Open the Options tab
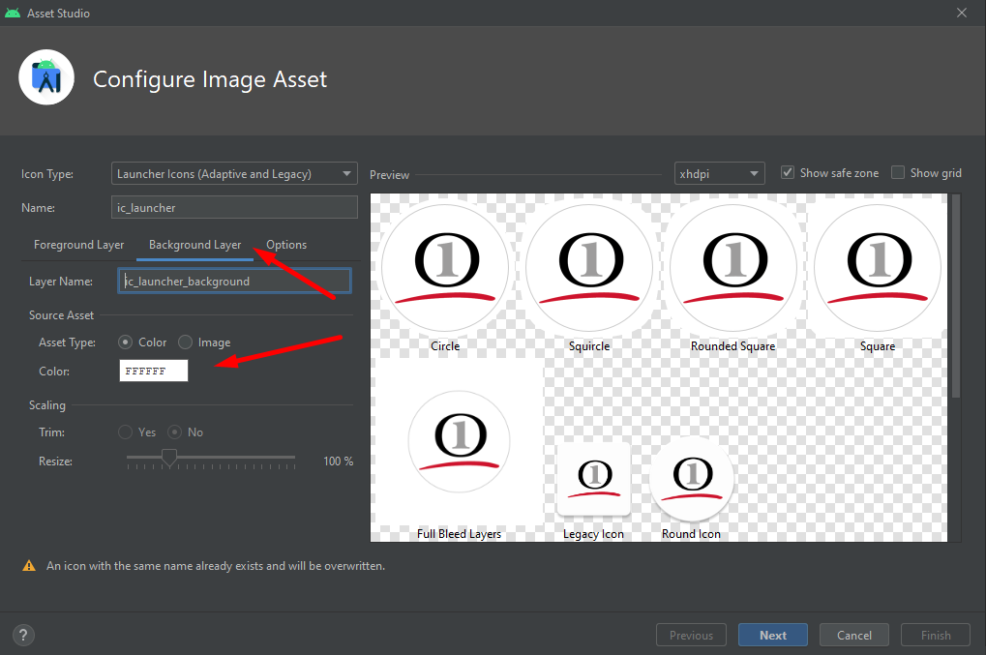986x655 pixels. (x=286, y=245)
